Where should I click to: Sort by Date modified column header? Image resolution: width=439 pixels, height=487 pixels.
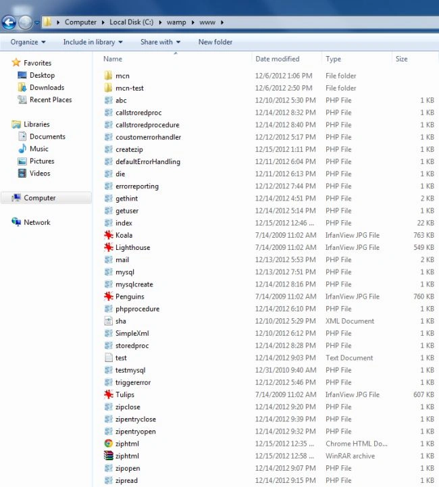click(278, 59)
